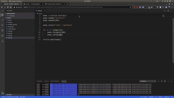
Task: Open the keyboard language indicator menu
Action: 157,1
